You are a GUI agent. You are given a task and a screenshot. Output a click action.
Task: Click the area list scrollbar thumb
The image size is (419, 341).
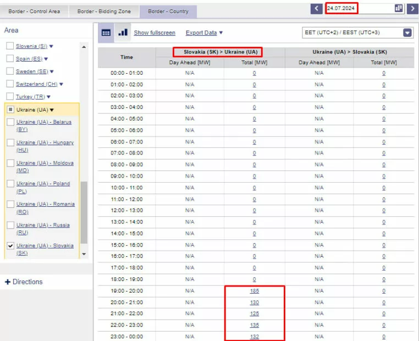click(84, 212)
